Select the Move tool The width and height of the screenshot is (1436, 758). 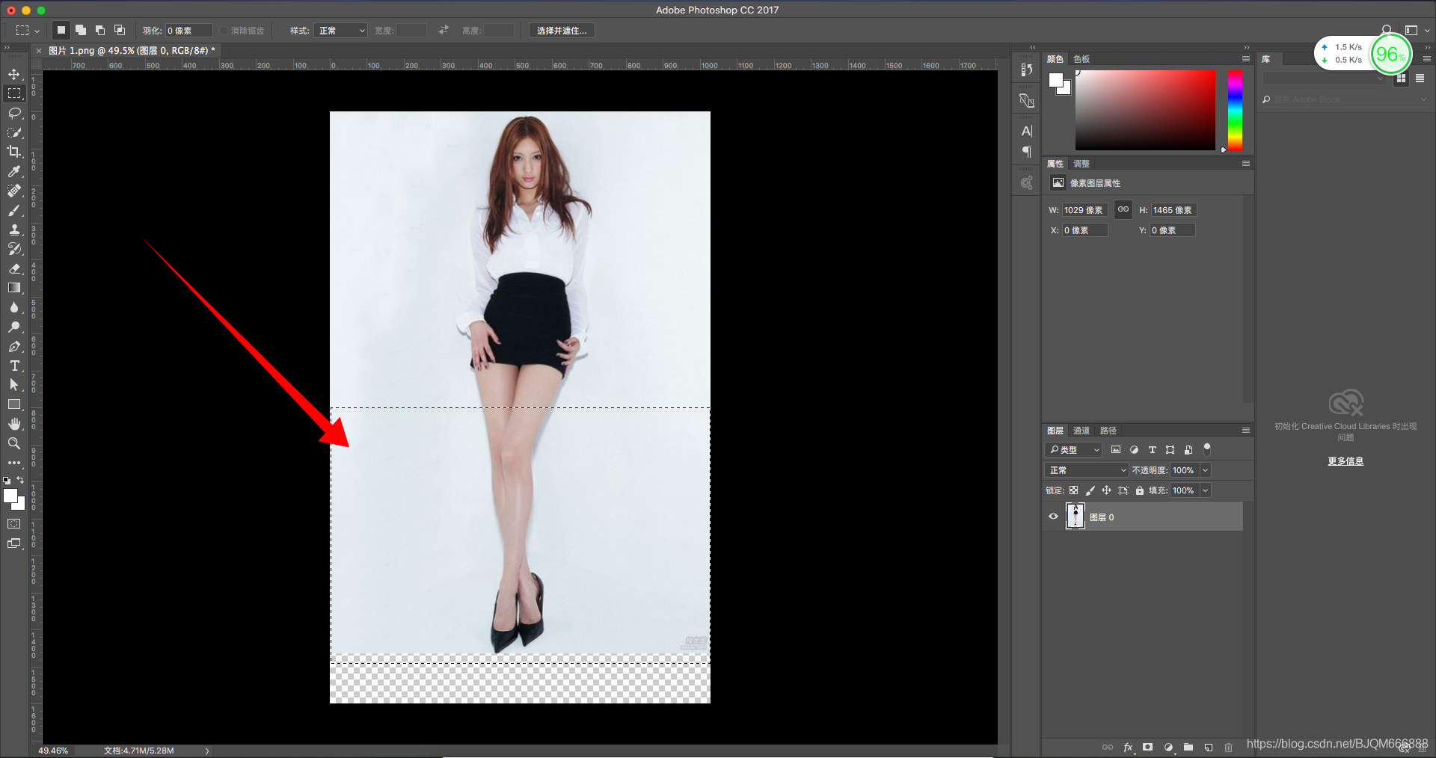(x=14, y=74)
